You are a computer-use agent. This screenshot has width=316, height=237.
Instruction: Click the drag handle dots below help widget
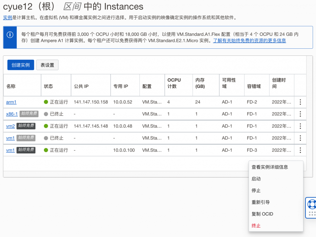pos(312,213)
